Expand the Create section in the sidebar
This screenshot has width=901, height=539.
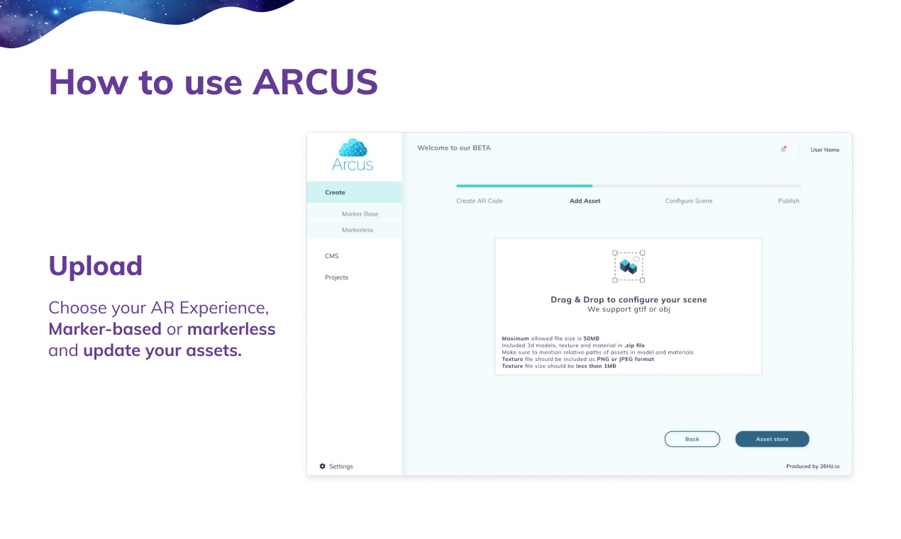333,191
